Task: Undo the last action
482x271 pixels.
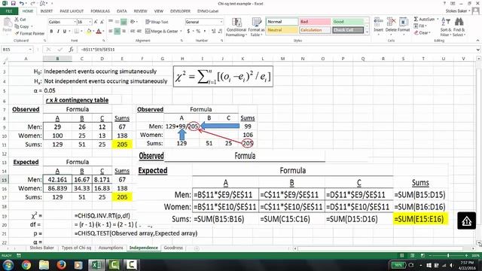Action: coord(22,3)
